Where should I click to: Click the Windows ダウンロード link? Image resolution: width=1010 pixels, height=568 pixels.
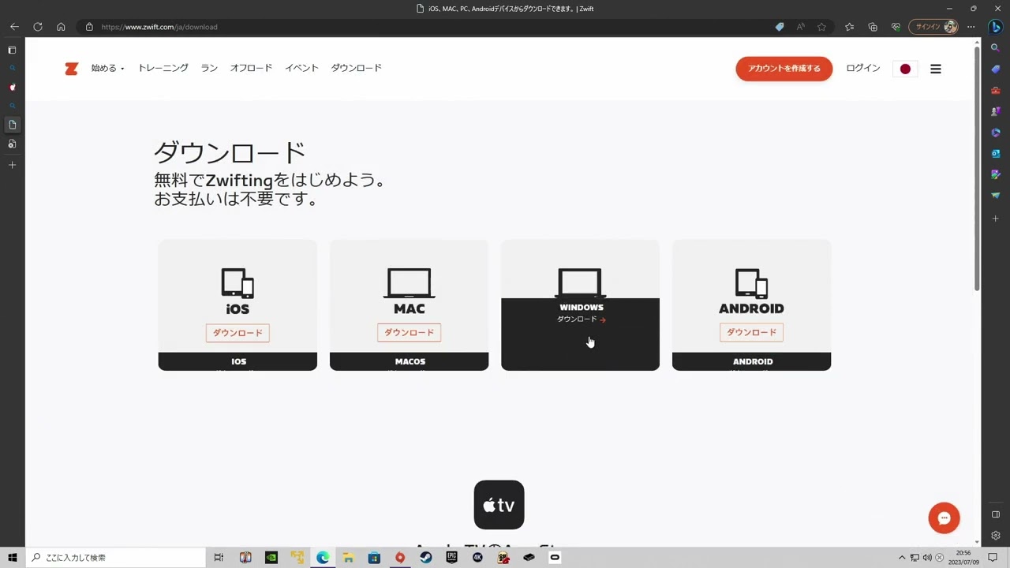coord(581,319)
